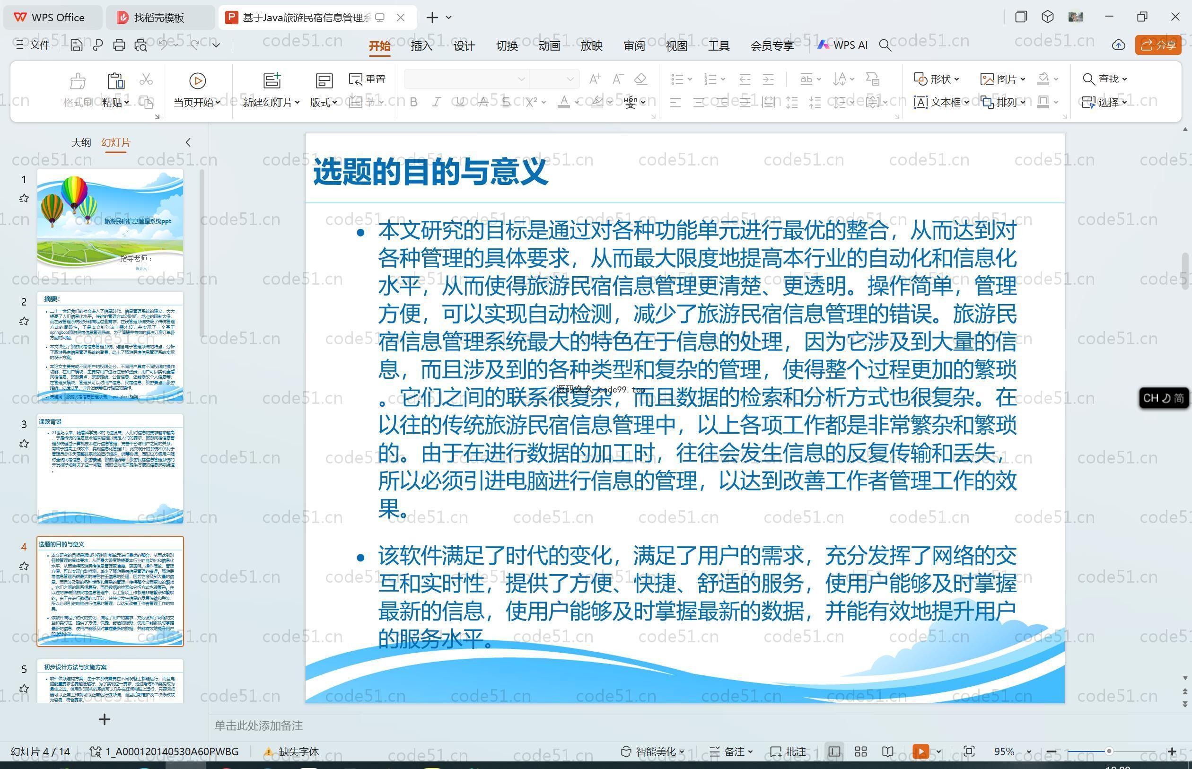
Task: Click the text highlight color icon
Action: [x=596, y=102]
